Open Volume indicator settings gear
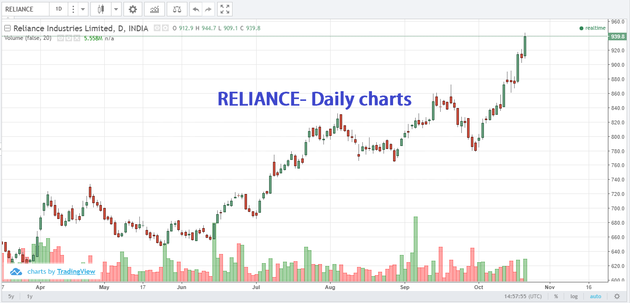The height and width of the screenshot is (303, 630). coord(68,38)
